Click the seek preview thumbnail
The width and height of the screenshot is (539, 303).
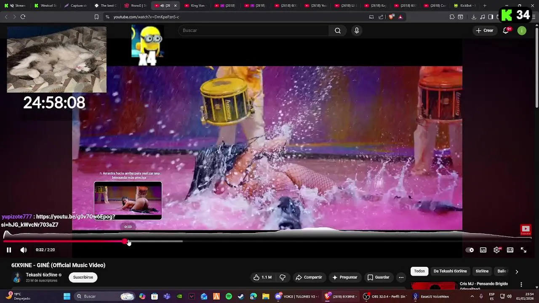pyautogui.click(x=128, y=201)
